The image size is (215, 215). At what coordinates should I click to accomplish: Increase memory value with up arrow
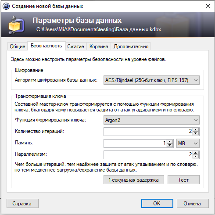[170, 141]
